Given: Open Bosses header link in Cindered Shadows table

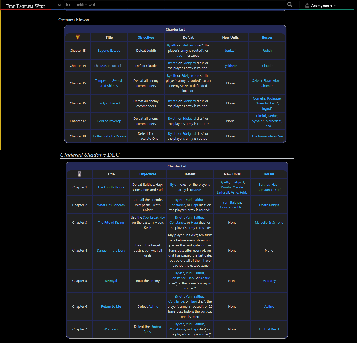Looking at the screenshot, I should 269,174.
